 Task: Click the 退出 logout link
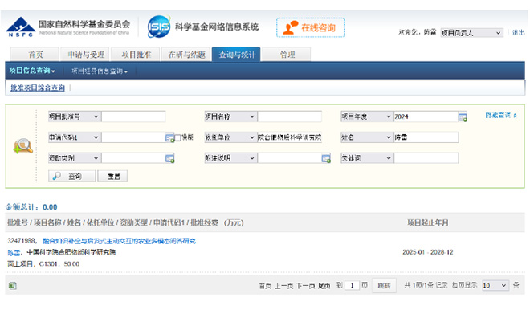[518, 32]
